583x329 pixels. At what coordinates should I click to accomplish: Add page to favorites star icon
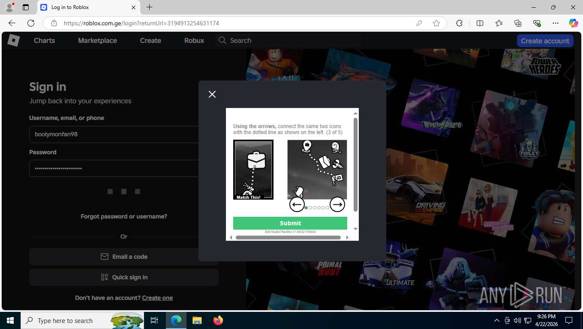pos(436,23)
